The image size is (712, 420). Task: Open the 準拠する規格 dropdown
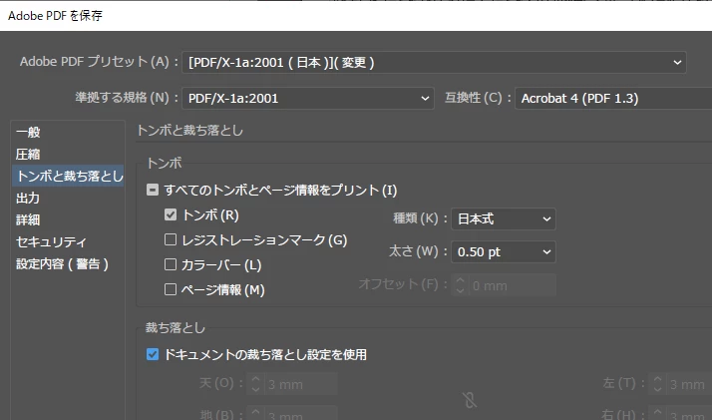[308, 98]
